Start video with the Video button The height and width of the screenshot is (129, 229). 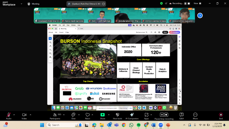pos(24,116)
